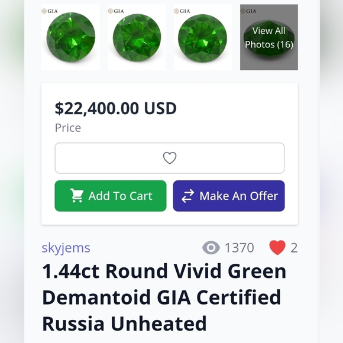This screenshot has width=343, height=343.
Task: Open the second demantoid thumbnail
Action: pyautogui.click(x=137, y=37)
